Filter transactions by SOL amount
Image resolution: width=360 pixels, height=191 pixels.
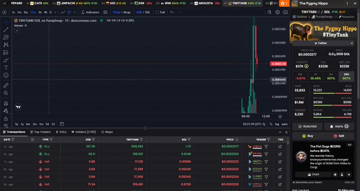[x=189, y=140]
